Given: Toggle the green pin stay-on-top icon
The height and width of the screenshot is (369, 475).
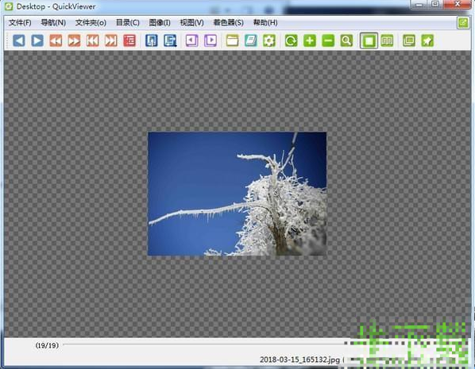Looking at the screenshot, I should coord(427,40).
